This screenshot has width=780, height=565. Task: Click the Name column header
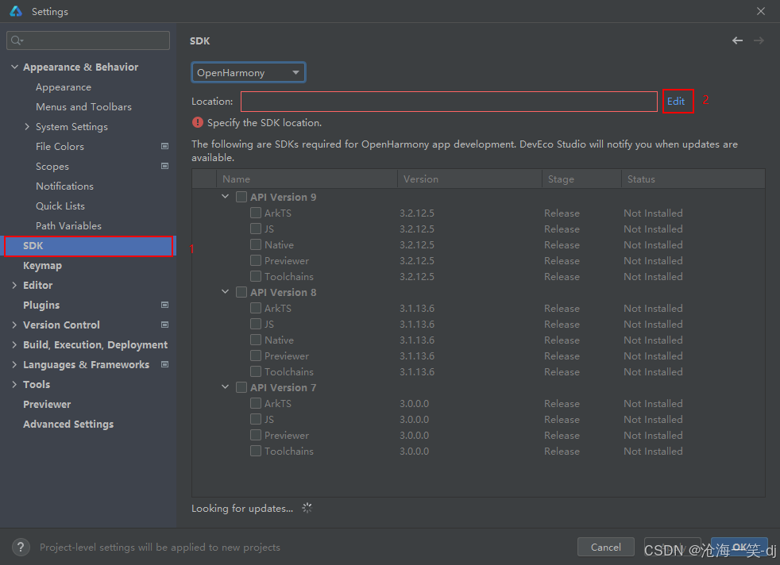(307, 179)
